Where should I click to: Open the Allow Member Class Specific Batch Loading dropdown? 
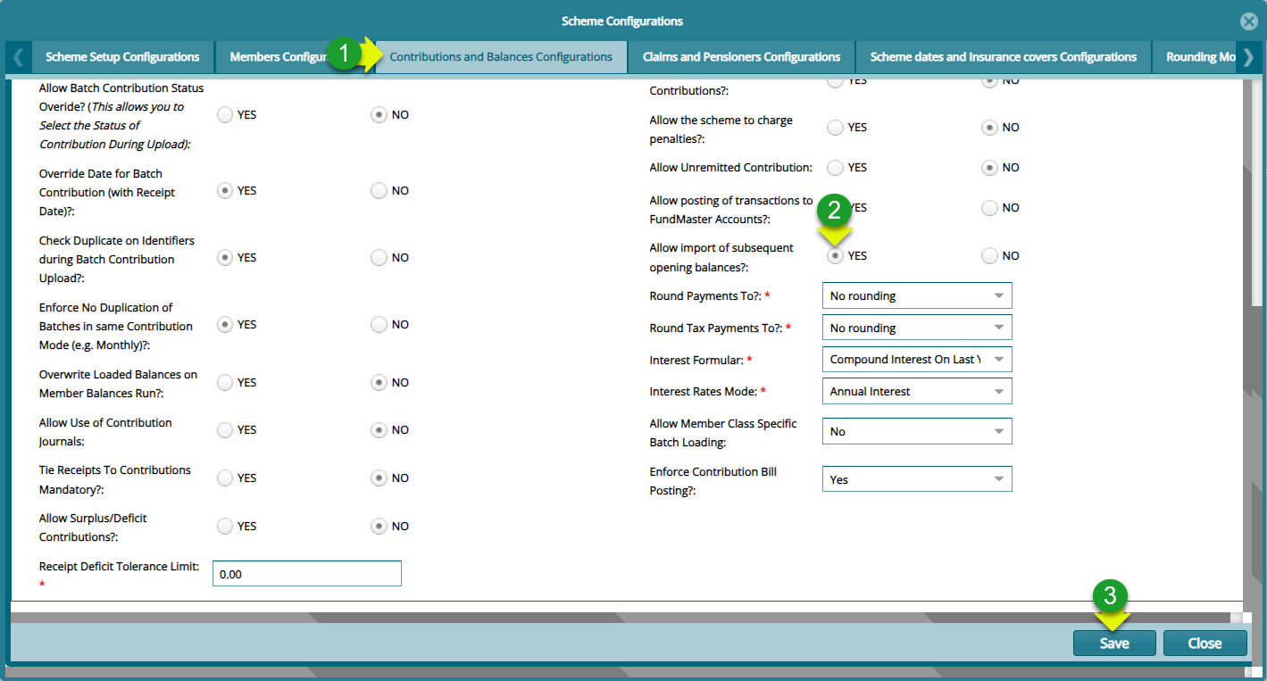[1000, 431]
